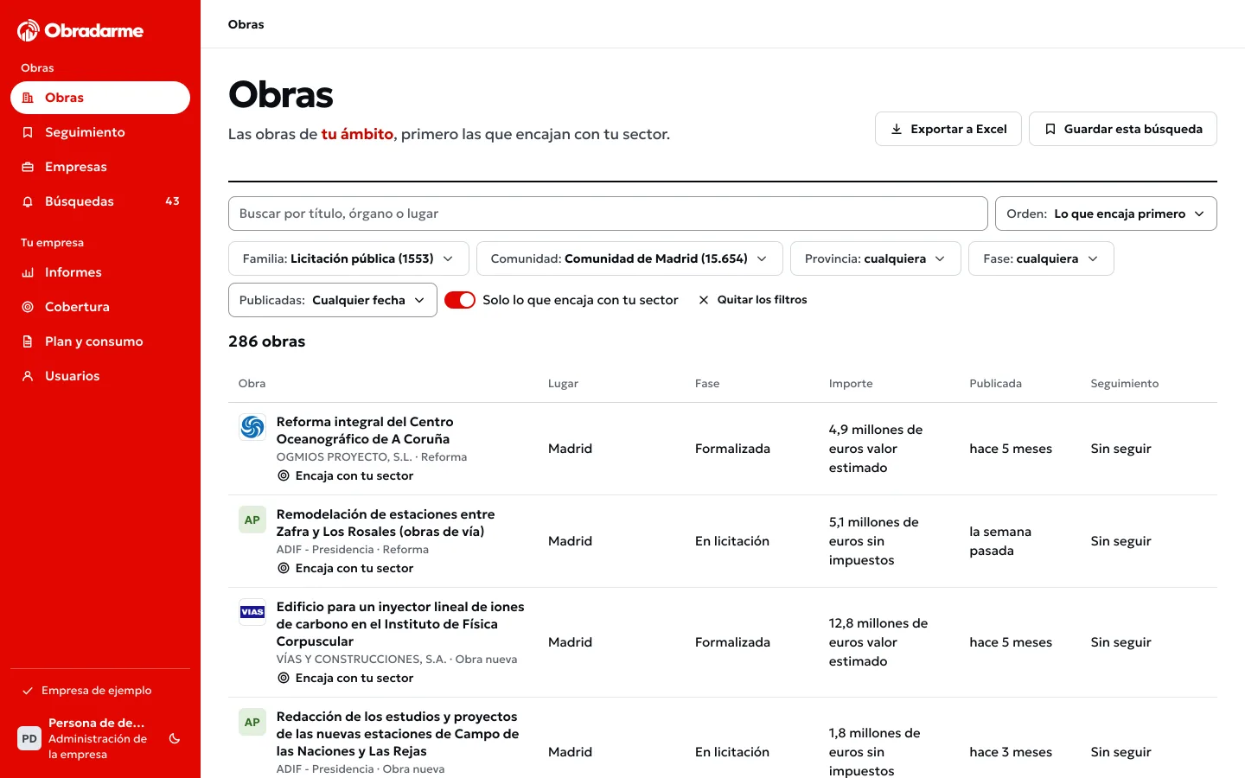Click Empresa de ejemplo selector
Screen dimensions: 1245x778
[x=100, y=691]
